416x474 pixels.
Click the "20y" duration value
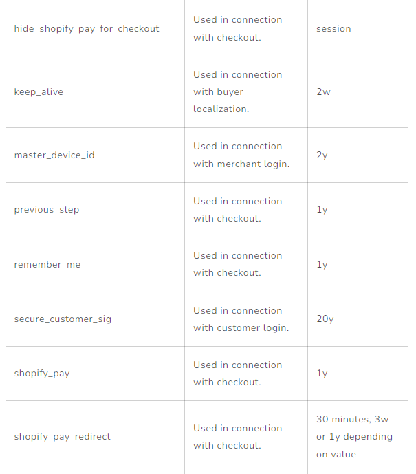tap(325, 319)
